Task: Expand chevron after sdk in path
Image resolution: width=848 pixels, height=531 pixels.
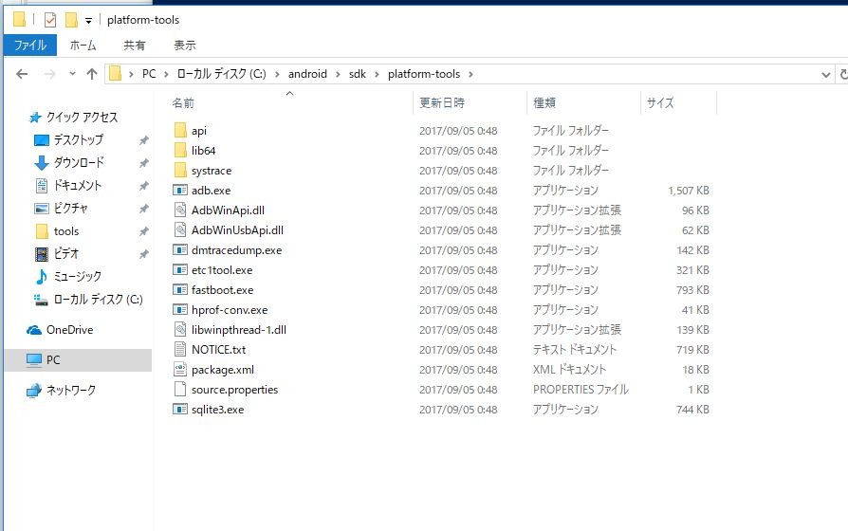Action: (377, 74)
